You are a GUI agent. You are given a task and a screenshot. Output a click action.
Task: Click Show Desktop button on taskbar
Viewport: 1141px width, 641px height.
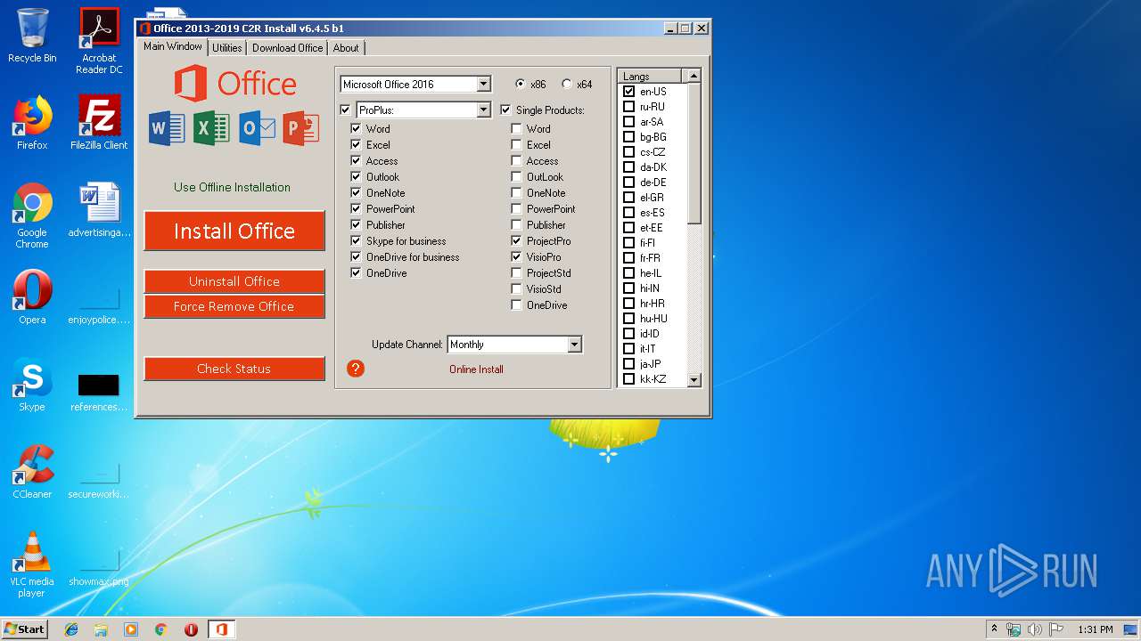tap(1132, 629)
